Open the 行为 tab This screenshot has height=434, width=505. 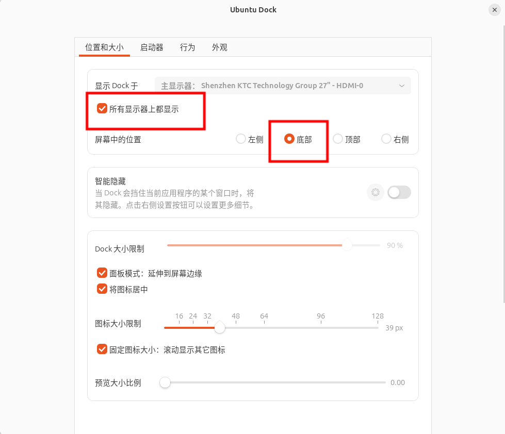point(187,47)
